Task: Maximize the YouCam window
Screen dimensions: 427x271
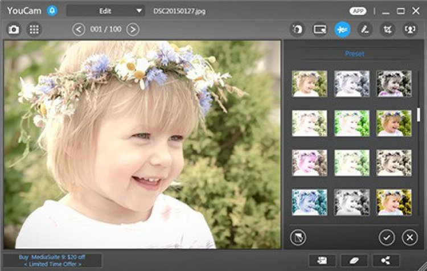Action: tap(401, 11)
